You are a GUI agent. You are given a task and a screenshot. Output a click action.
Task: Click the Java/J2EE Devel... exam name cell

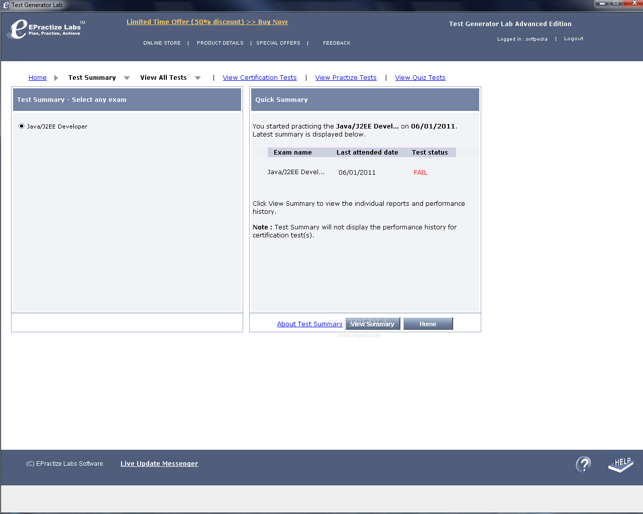296,172
